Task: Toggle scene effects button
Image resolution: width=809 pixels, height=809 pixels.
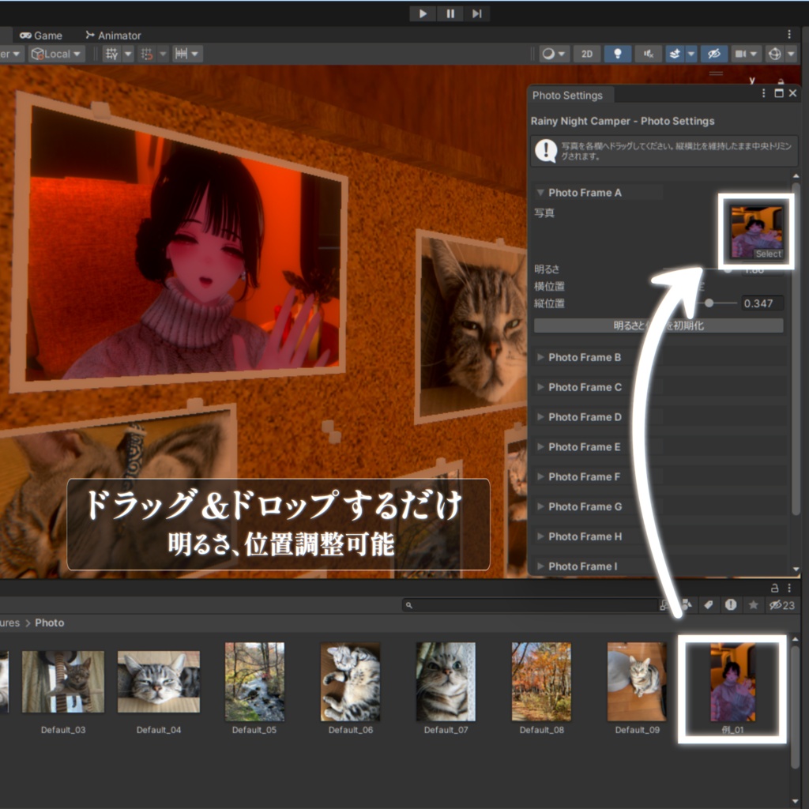Action: 675,54
